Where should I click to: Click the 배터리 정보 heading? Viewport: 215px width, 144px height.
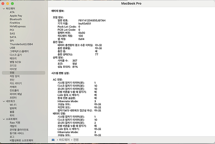58,11
